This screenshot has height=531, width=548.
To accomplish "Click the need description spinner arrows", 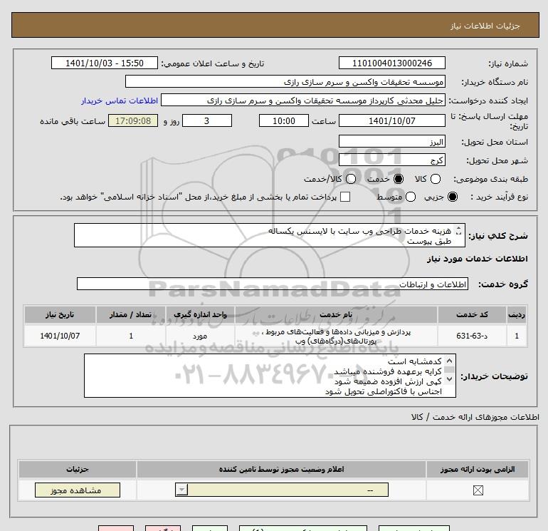I will click(x=458, y=231).
